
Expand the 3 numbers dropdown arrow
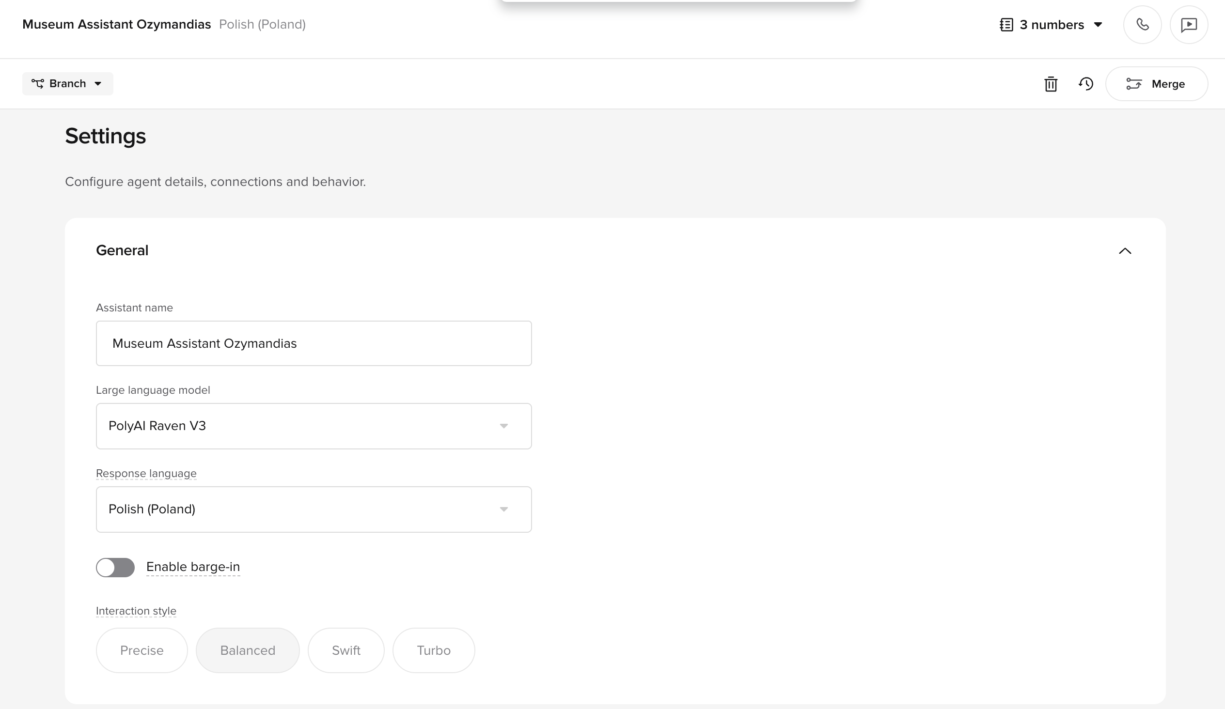1098,25
